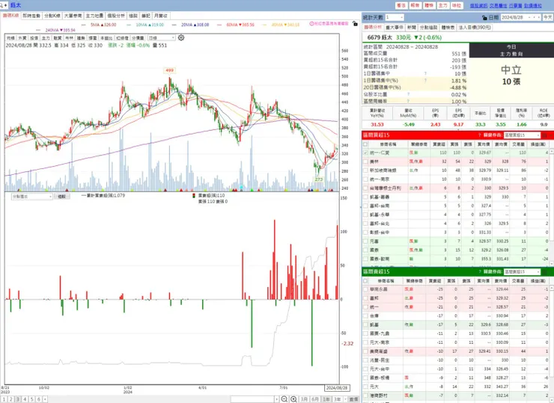This screenshot has height=403, width=554.
Task: Click the lock icon next to 日期
Action: 485,17
